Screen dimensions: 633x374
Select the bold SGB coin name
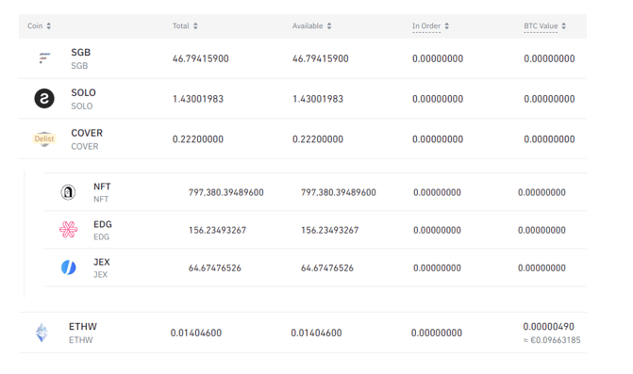[x=81, y=53]
